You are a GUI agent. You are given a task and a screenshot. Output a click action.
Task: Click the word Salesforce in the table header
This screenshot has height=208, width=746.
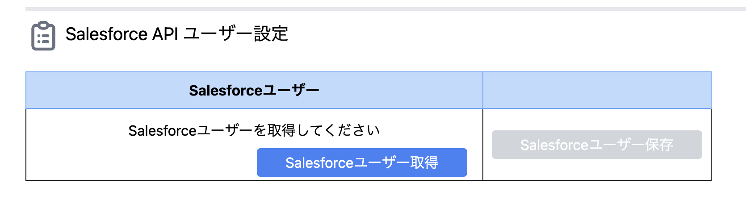tap(225, 90)
